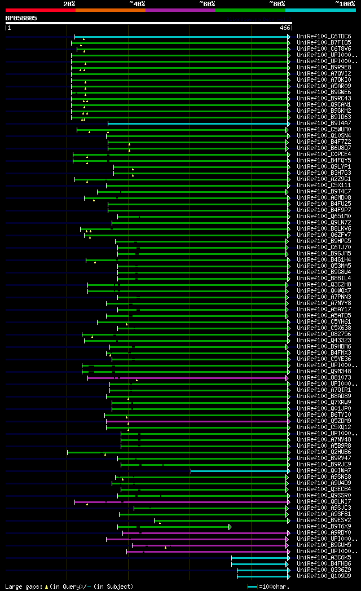Click the UniRef100_B8BIL4 name

(324, 278)
